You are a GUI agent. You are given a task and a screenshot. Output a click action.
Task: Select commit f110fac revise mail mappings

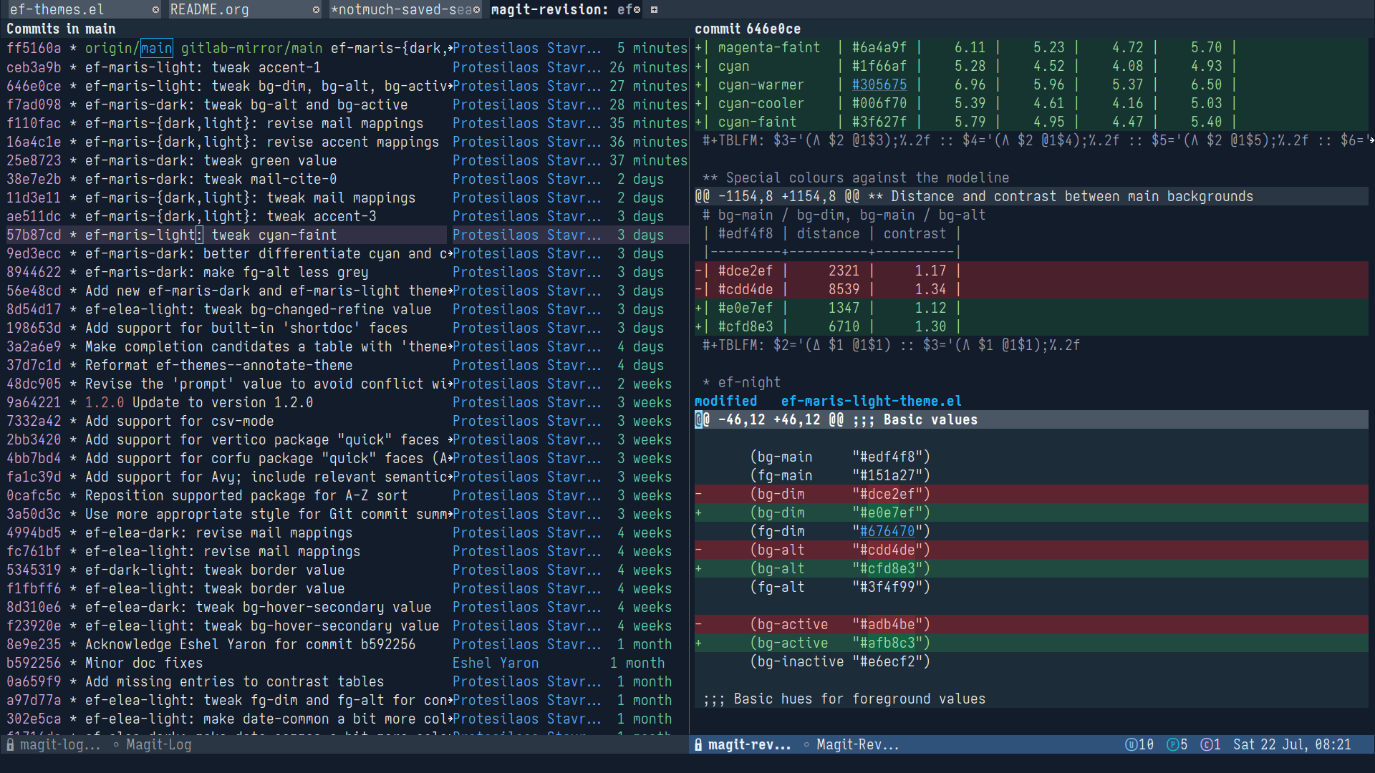click(347, 123)
